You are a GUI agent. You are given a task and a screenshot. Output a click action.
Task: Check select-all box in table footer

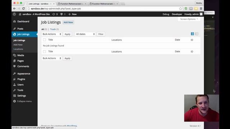pos(45,52)
